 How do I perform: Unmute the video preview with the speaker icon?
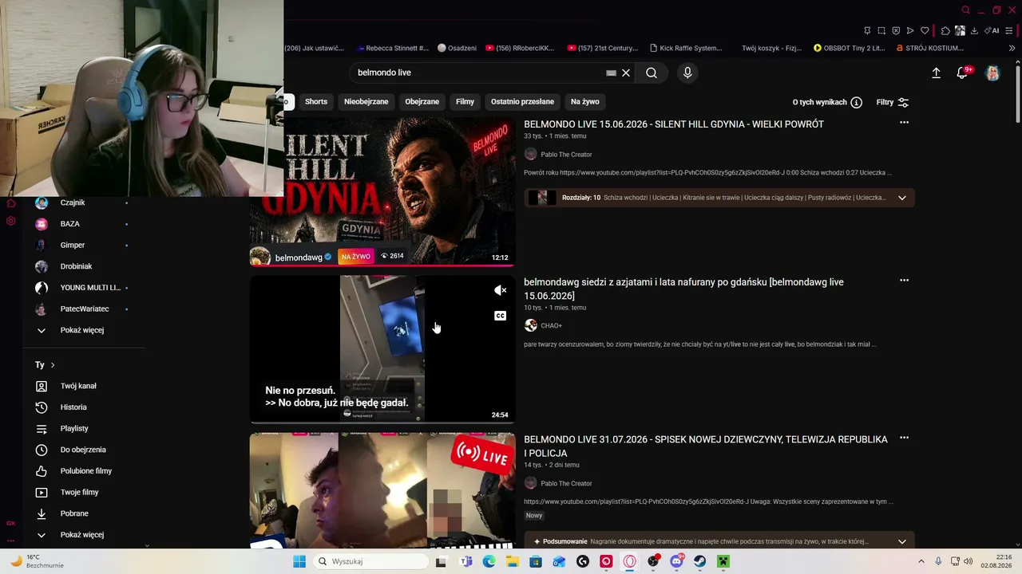pyautogui.click(x=500, y=290)
